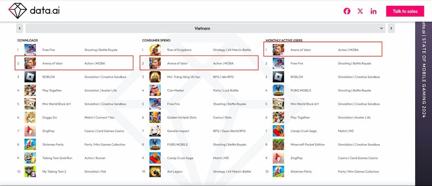Click Golden HoYeah Slots game name
Screen dimensions: 432x186
pyautogui.click(x=182, y=117)
